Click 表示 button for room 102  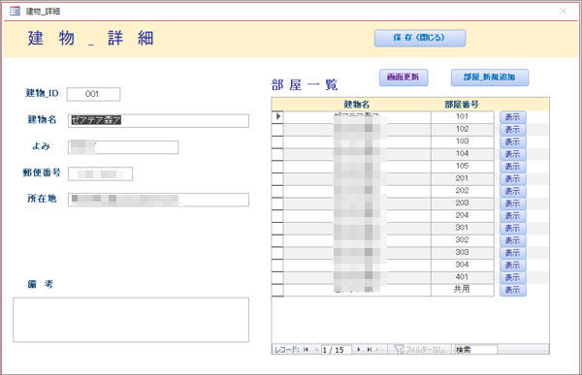click(512, 129)
